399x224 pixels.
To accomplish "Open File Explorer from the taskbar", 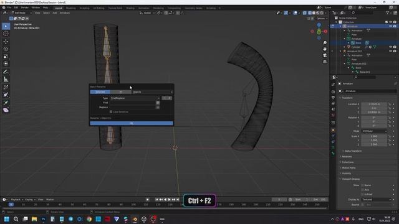I will (34, 219).
